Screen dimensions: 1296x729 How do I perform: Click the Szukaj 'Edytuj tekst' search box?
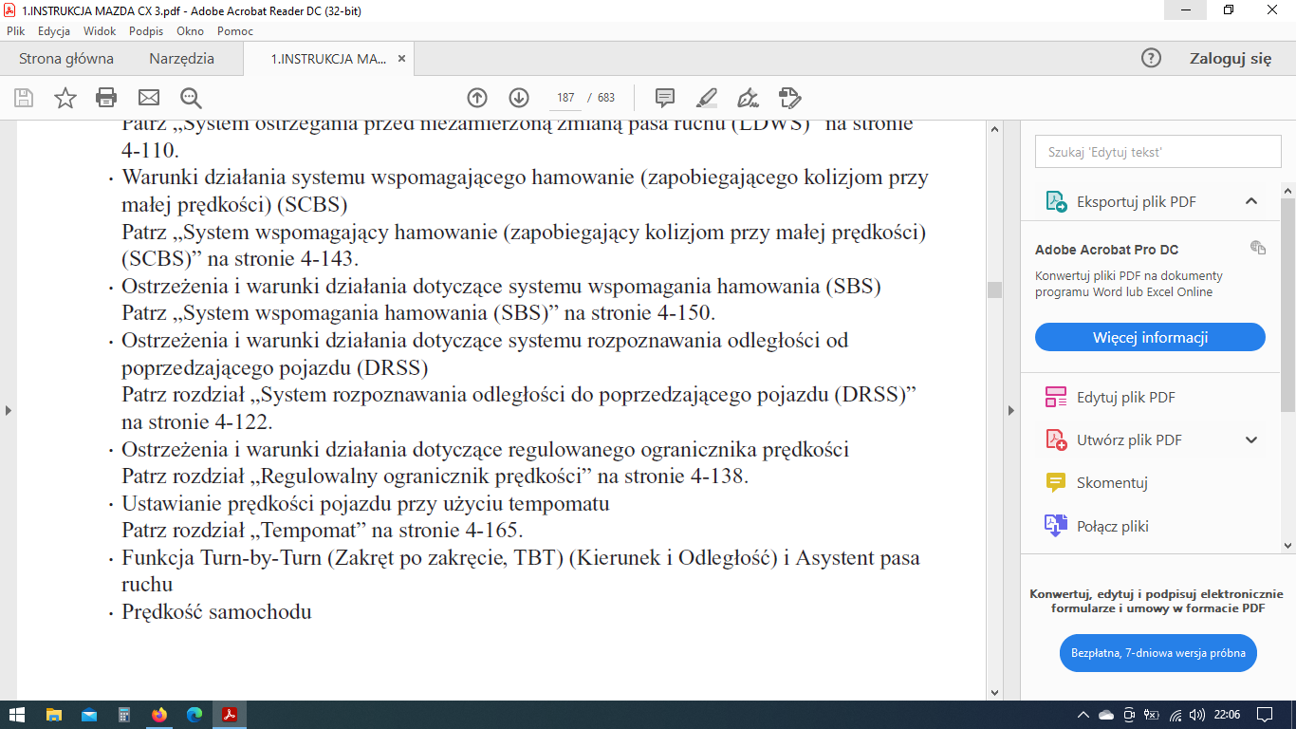[1157, 152]
